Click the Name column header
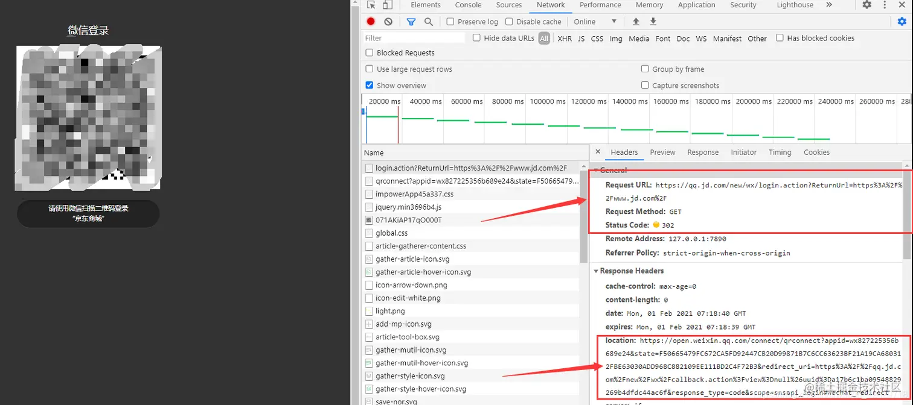Viewport: 913px width, 405px height. click(475, 153)
